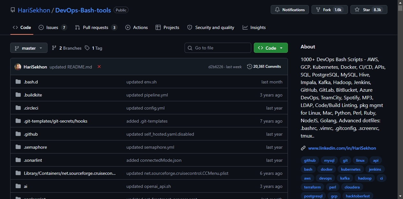View 2 Branches
The image size is (403, 199).
point(67,48)
